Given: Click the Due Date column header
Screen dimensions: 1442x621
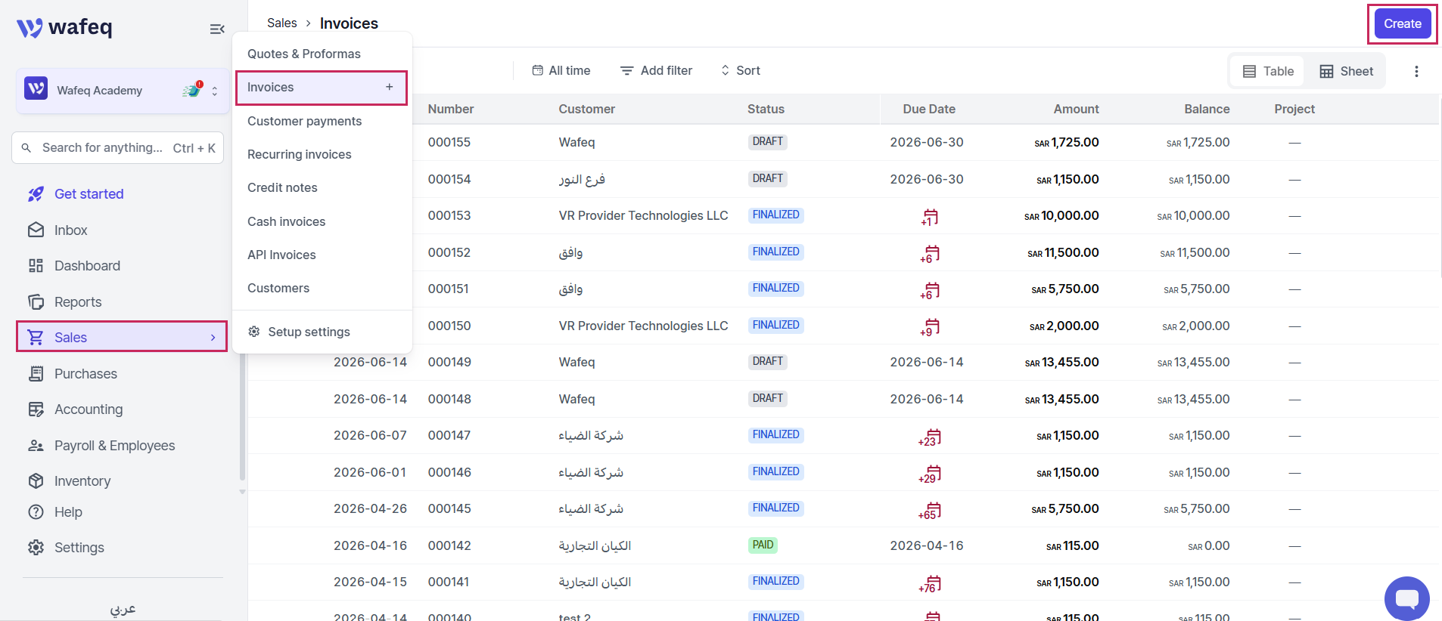Looking at the screenshot, I should pyautogui.click(x=929, y=109).
